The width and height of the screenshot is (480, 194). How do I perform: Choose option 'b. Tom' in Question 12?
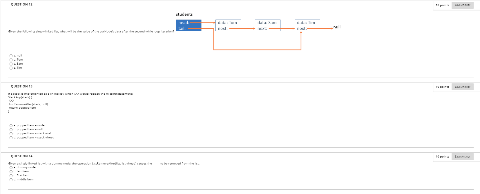pyautogui.click(x=11, y=60)
